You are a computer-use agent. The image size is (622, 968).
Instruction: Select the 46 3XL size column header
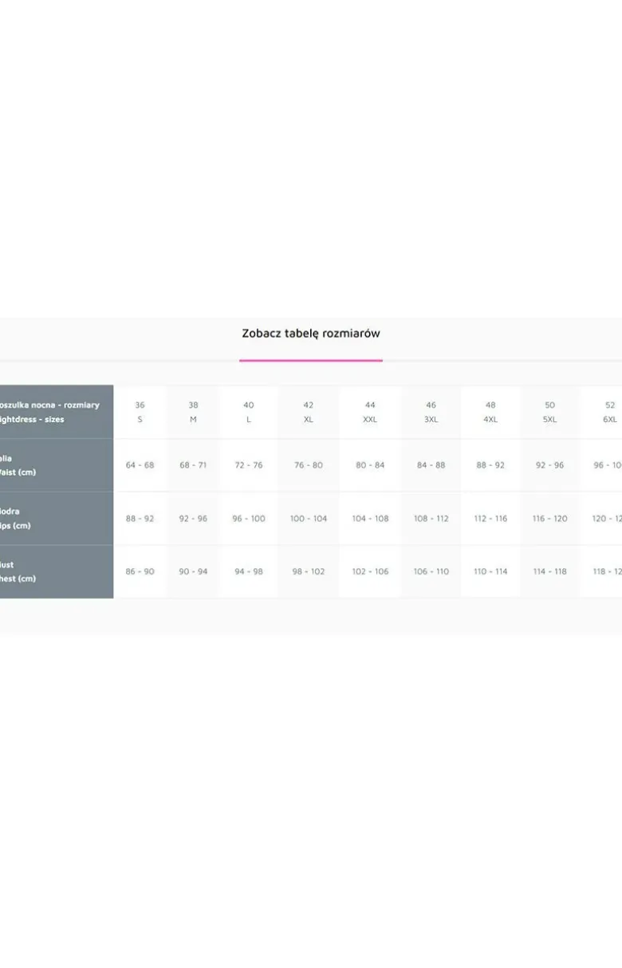pos(431,412)
